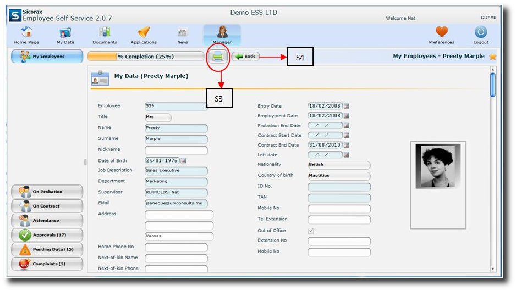Open the News section

click(x=183, y=35)
